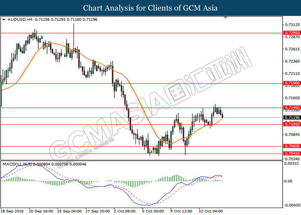This screenshot has height=215, width=301.
Task: Click the MACD zero level 0.00
Action: click(x=289, y=181)
